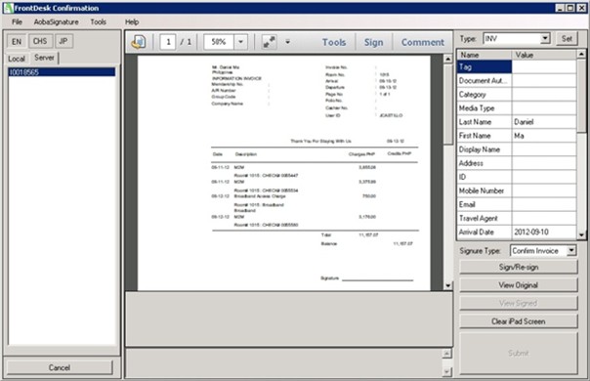Click the Last Name value Daniel

(544, 121)
